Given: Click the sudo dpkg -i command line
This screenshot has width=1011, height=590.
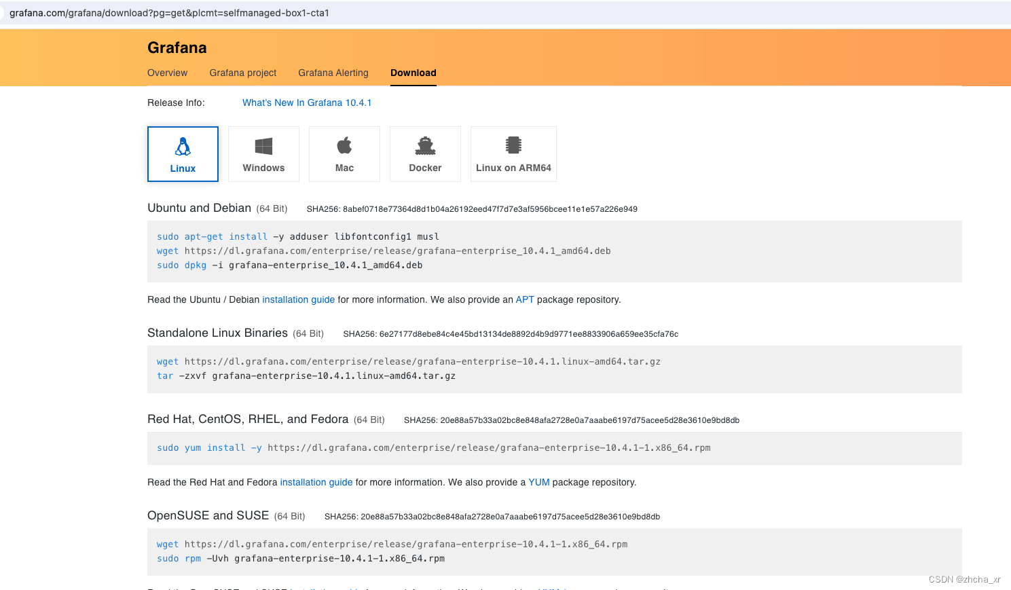Looking at the screenshot, I should tap(290, 265).
